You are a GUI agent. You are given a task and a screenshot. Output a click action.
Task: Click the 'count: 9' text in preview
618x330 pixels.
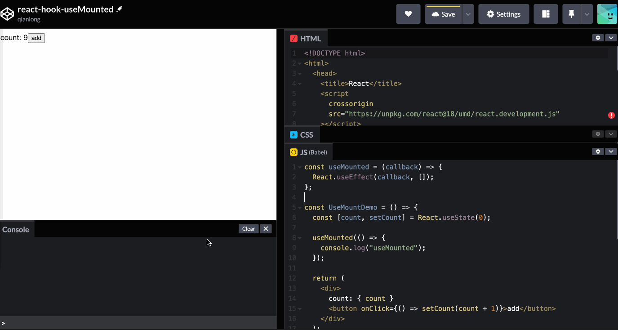[x=14, y=38]
